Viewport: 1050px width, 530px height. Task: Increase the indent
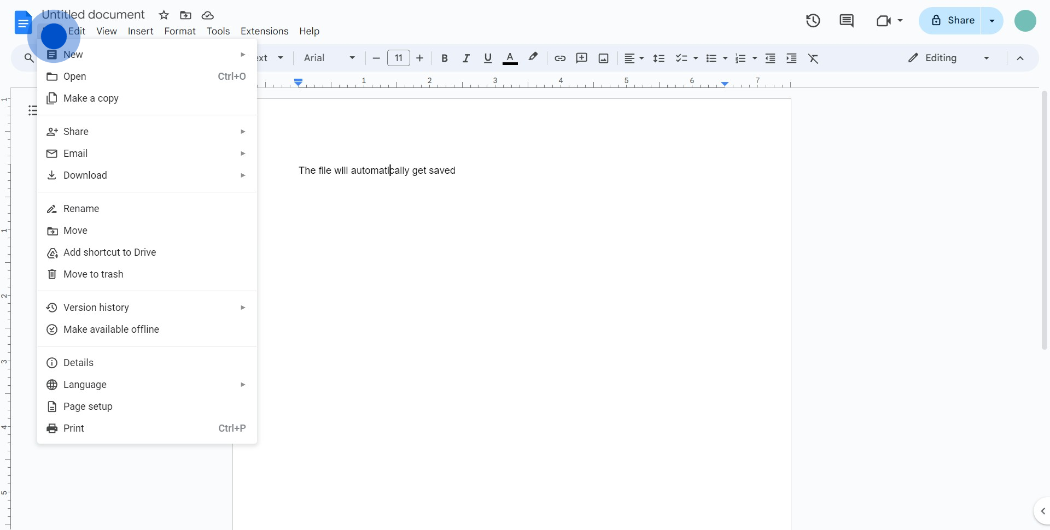pos(791,58)
